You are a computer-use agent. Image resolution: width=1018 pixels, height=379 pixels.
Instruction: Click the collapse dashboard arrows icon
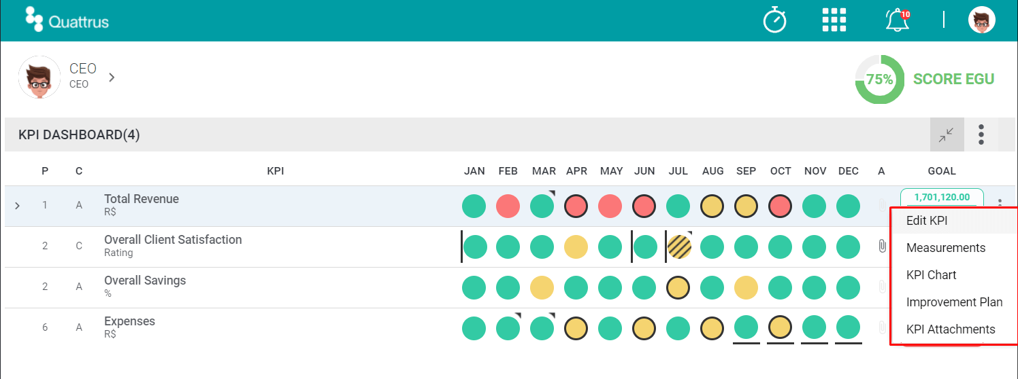(x=947, y=134)
